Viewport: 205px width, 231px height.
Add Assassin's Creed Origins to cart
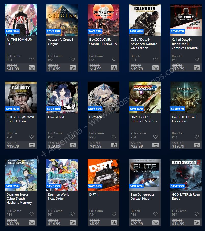[x=73, y=68]
